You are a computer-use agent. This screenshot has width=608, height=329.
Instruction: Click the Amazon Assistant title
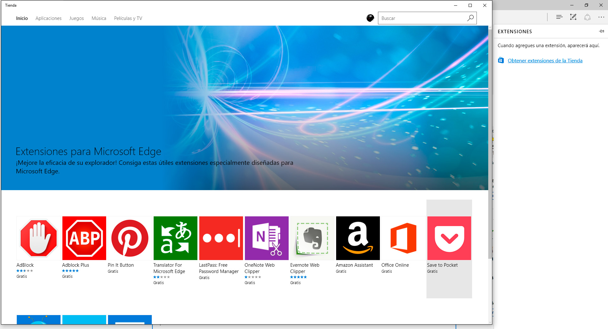pyautogui.click(x=354, y=265)
